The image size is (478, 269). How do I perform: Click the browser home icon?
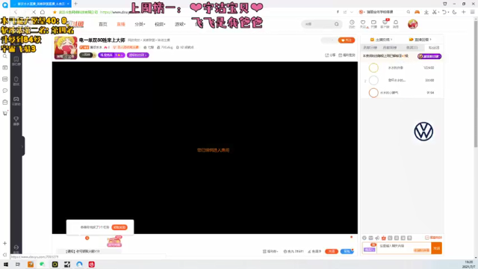coord(43,12)
